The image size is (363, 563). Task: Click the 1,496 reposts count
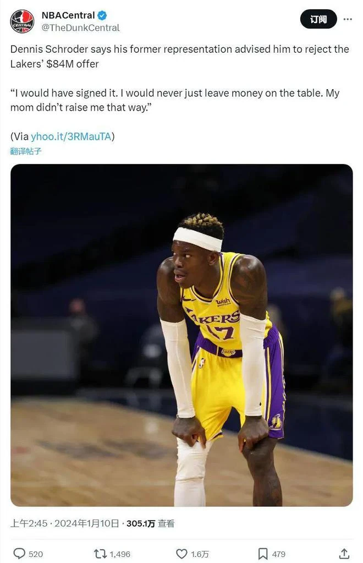pyautogui.click(x=120, y=554)
